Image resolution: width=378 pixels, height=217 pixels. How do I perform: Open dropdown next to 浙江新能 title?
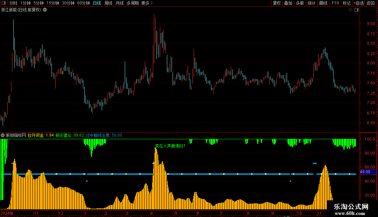point(45,10)
